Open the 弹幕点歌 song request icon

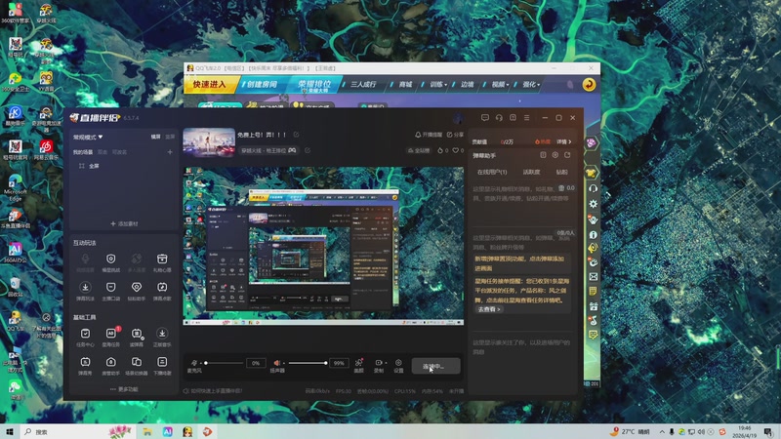click(162, 287)
